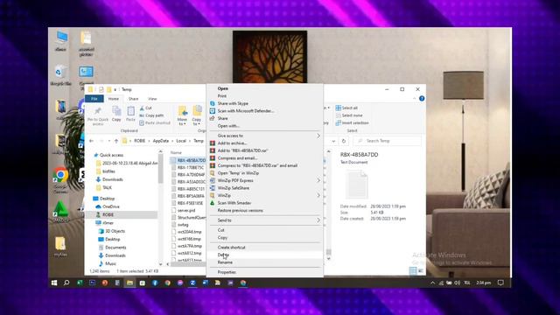Open Properties from the context menu
The image size is (560, 315).
[x=227, y=272]
